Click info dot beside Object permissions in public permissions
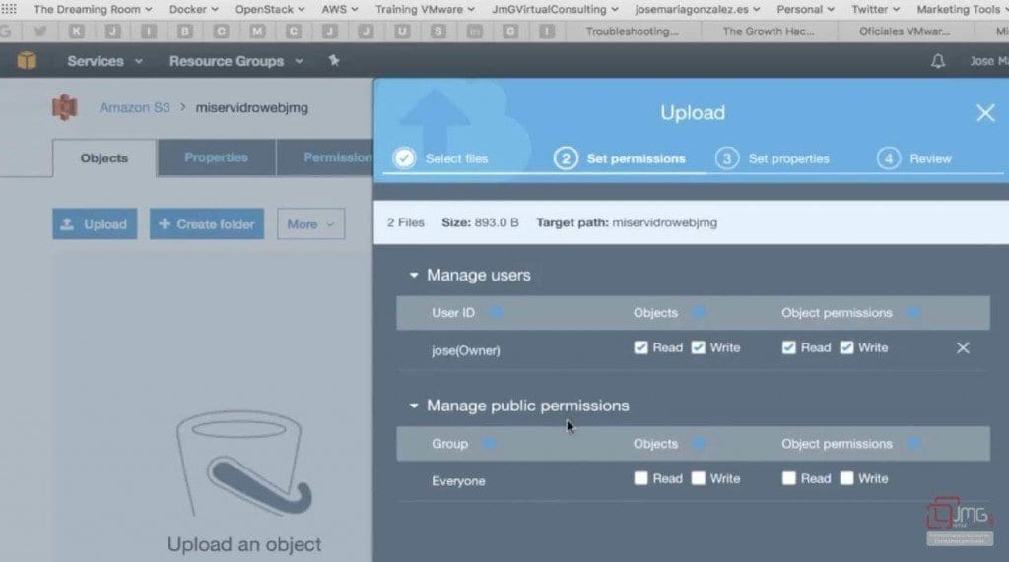 (x=913, y=444)
